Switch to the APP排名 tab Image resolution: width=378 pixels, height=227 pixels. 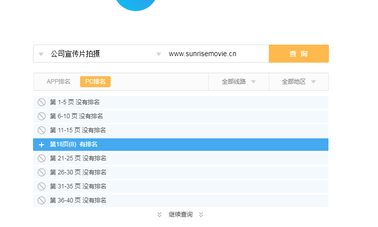59,82
